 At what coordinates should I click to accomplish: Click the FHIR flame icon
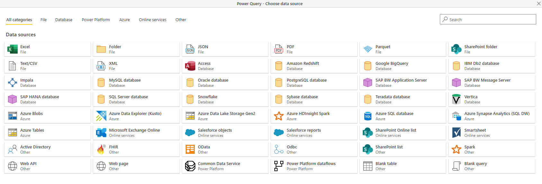[x=101, y=149]
